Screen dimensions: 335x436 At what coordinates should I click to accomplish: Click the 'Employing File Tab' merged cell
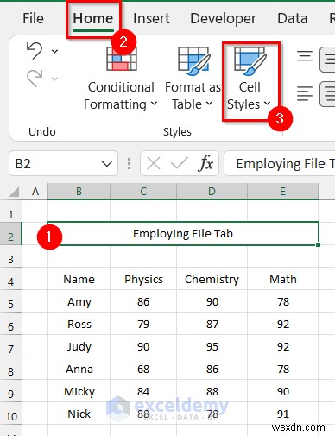pos(183,233)
